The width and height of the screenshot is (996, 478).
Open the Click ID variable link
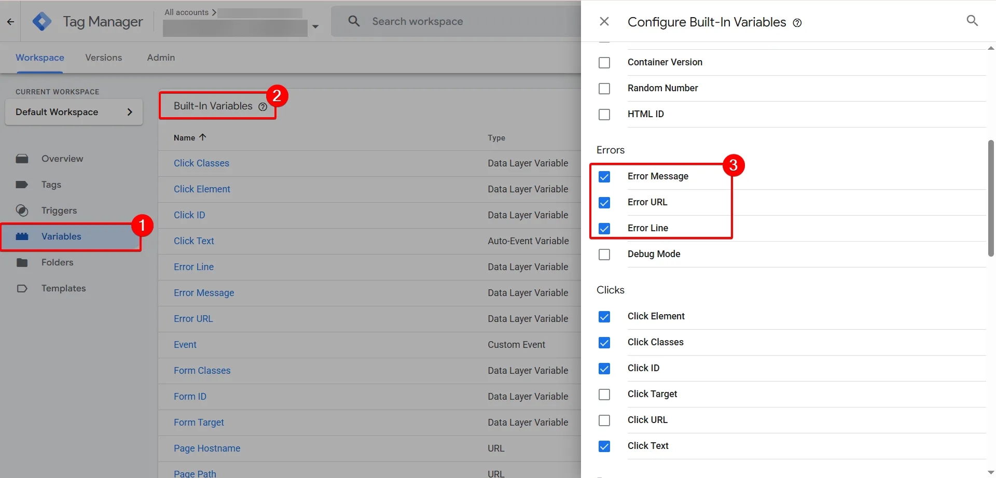click(x=189, y=215)
